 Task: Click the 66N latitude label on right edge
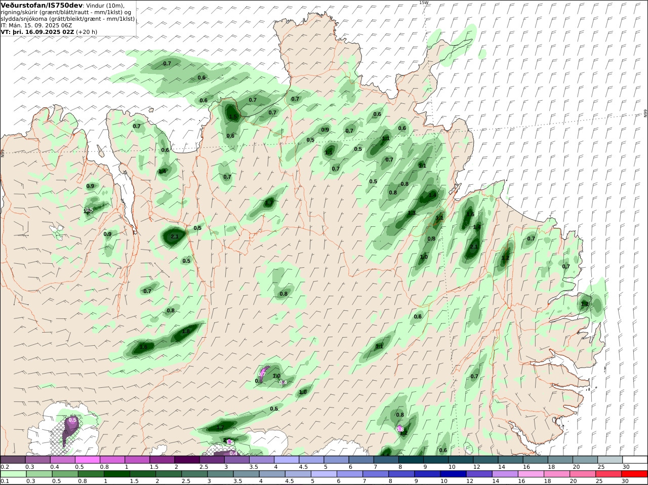pos(645,113)
